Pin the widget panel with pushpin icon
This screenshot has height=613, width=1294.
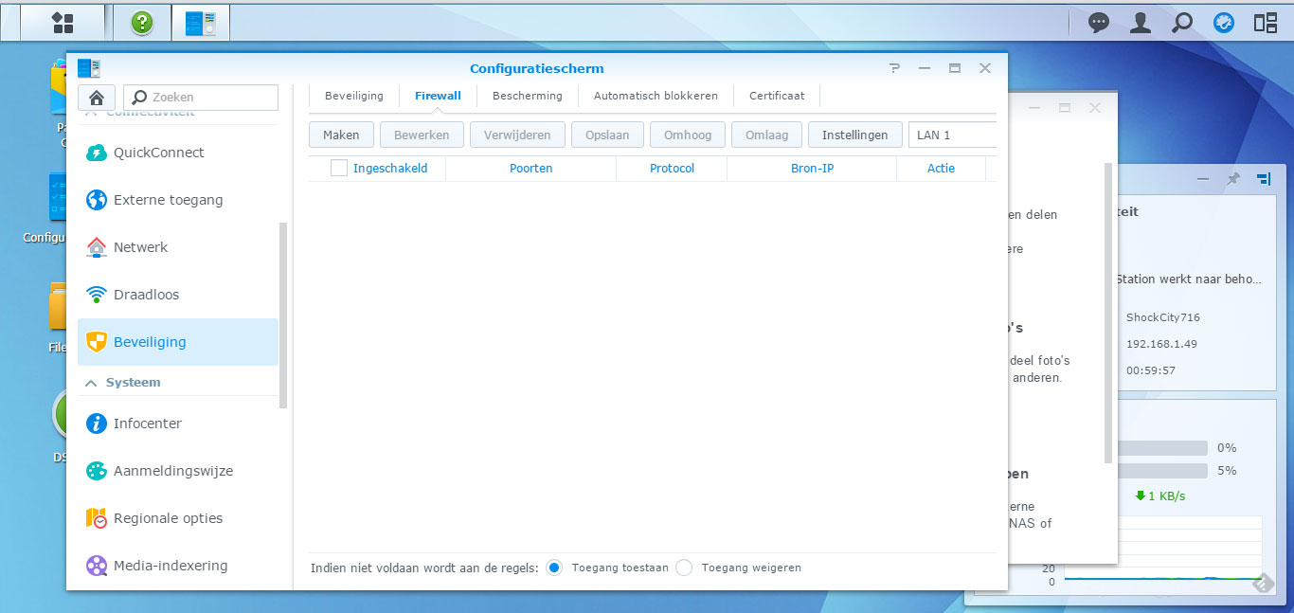point(1233,178)
